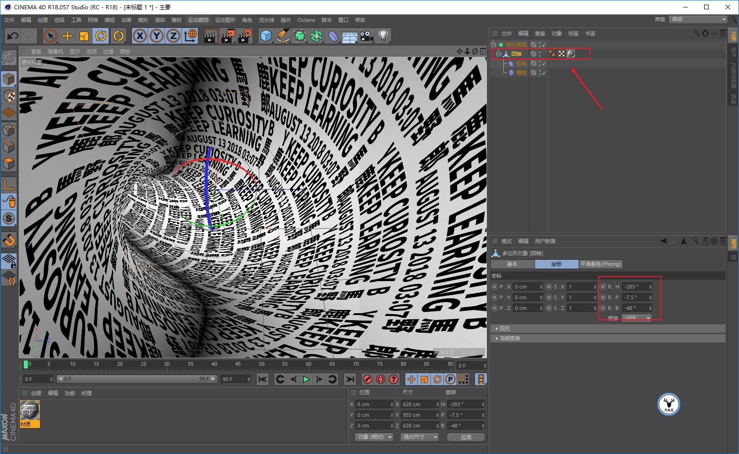Render the active view with clapperboard icon
The width and height of the screenshot is (739, 454).
211,36
